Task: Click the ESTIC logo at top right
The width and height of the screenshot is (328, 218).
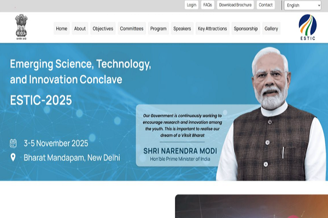Action: (307, 27)
